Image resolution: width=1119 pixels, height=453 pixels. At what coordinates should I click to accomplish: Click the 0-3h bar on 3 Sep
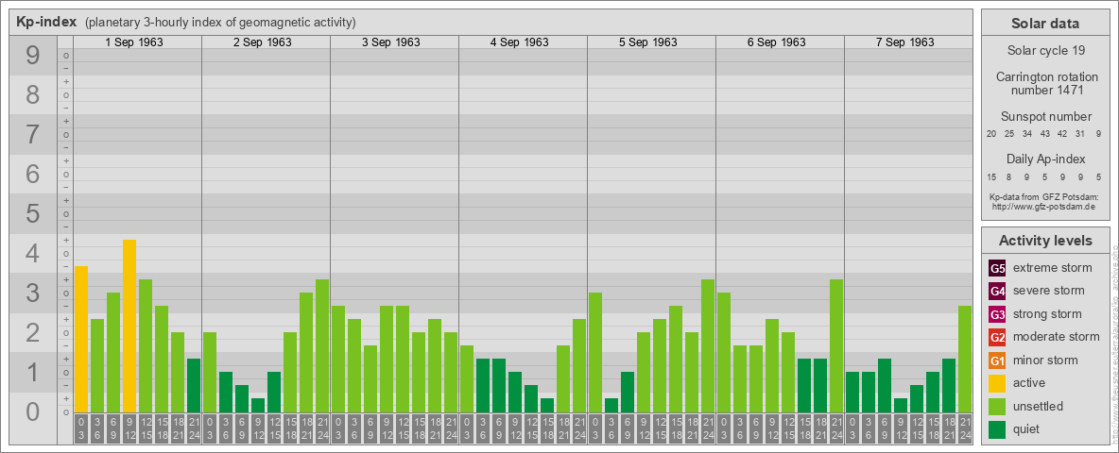338,359
